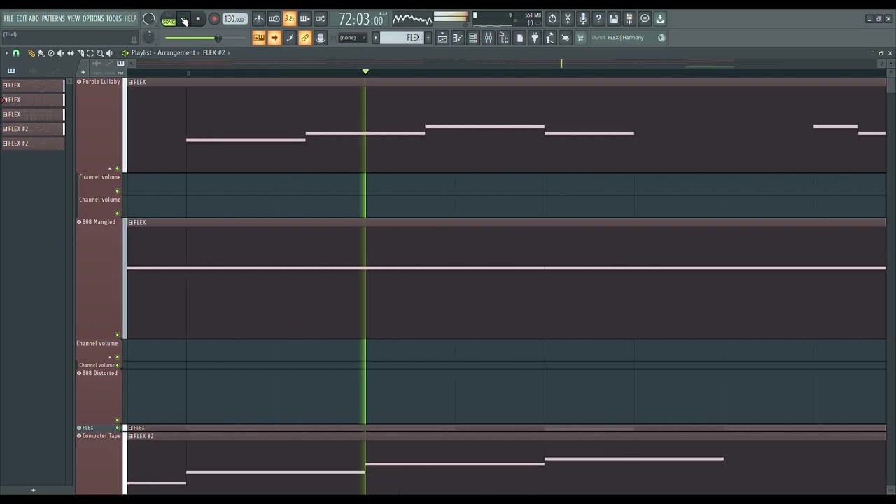
Task: Open FLEX clip menu on Purple Lullaby track
Action: click(131, 83)
